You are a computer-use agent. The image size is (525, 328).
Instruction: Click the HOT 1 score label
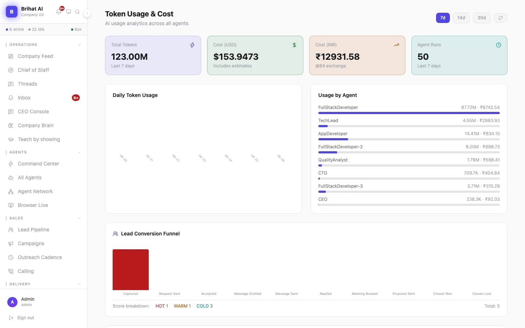click(x=162, y=306)
